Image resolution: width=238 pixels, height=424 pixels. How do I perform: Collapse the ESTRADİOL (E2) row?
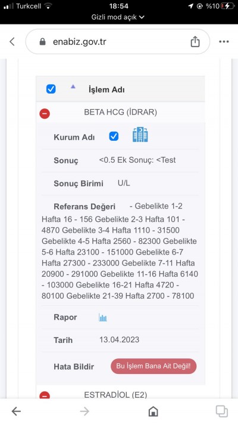coord(45,395)
